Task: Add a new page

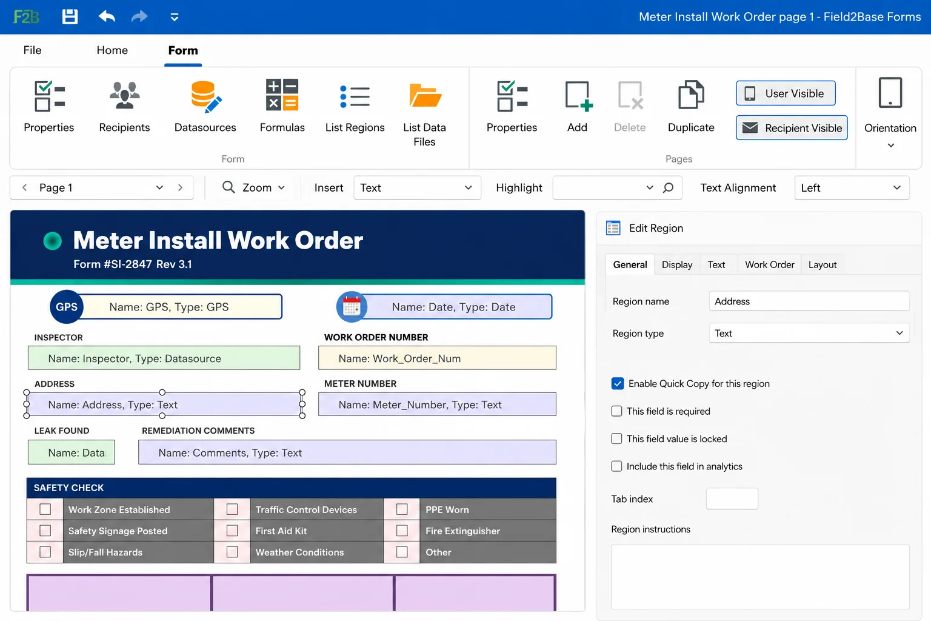Action: point(578,107)
